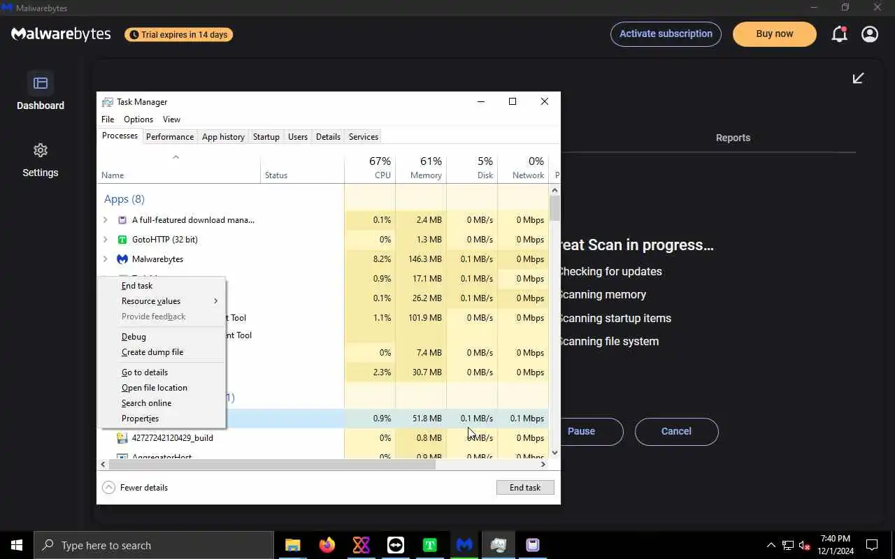The width and height of the screenshot is (895, 559).
Task: Open the Malwarebytes account profile icon
Action: [x=870, y=34]
